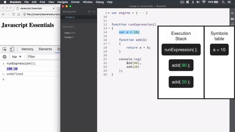This screenshot has height=132, width=235.
Task: Open the Window menu
Action: tap(88, 2)
